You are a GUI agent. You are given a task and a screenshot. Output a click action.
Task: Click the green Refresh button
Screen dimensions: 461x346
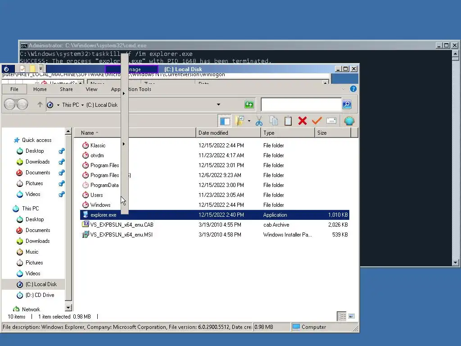pyautogui.click(x=249, y=105)
